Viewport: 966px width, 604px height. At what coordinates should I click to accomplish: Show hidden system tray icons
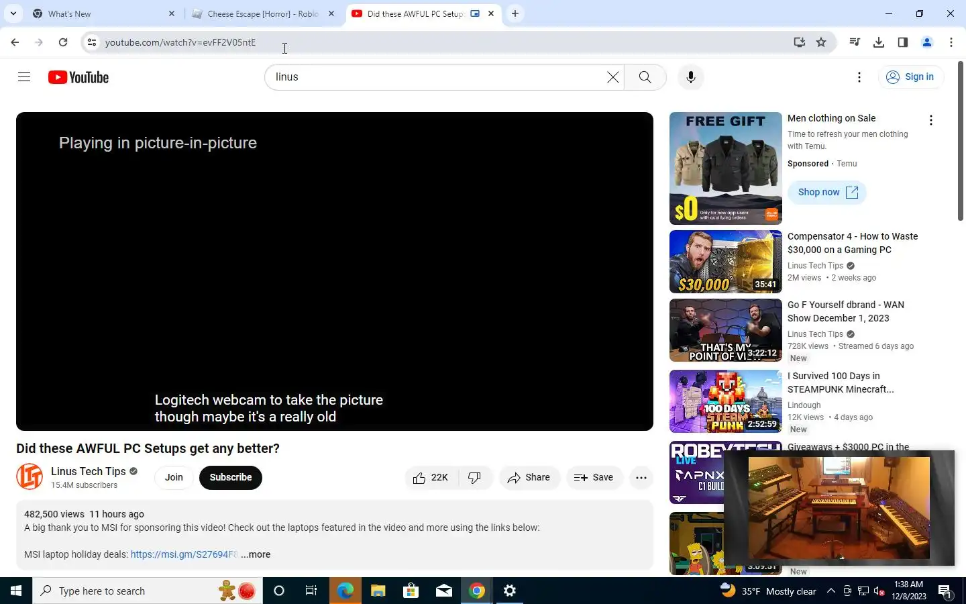click(830, 591)
